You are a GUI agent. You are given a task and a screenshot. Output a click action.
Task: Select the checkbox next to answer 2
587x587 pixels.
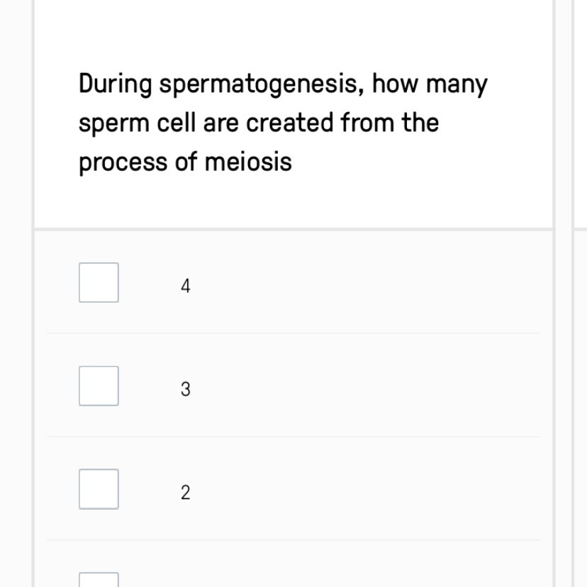(99, 489)
